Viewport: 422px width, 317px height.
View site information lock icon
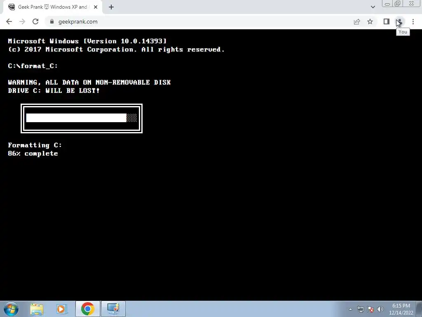pos(52,21)
